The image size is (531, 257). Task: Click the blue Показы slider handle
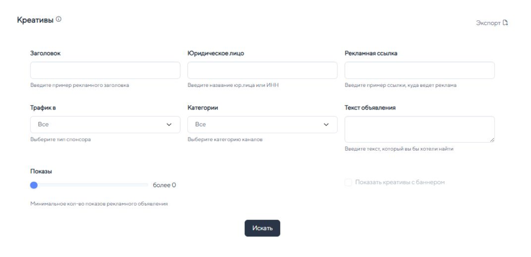(34, 185)
